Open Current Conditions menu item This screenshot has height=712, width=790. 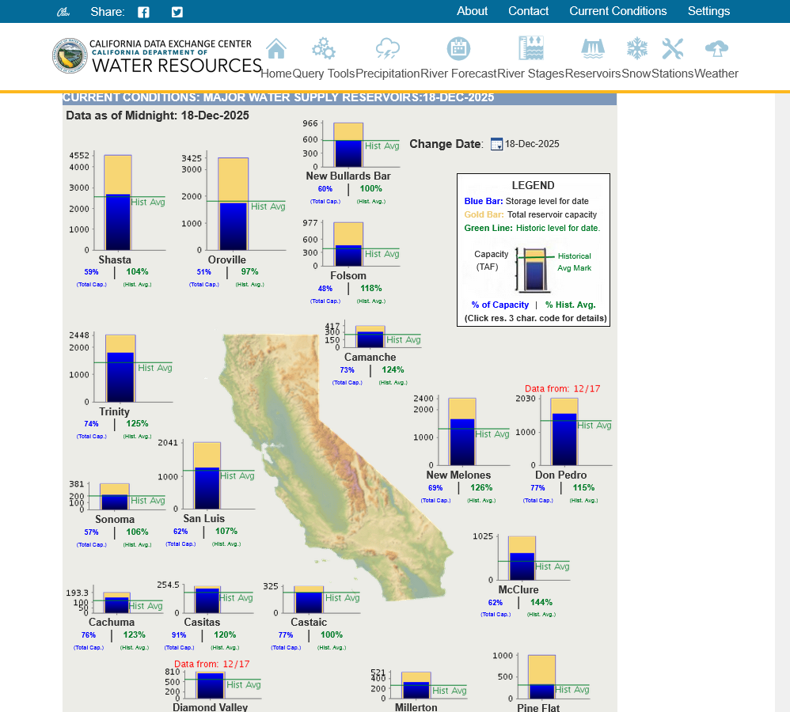click(x=617, y=11)
